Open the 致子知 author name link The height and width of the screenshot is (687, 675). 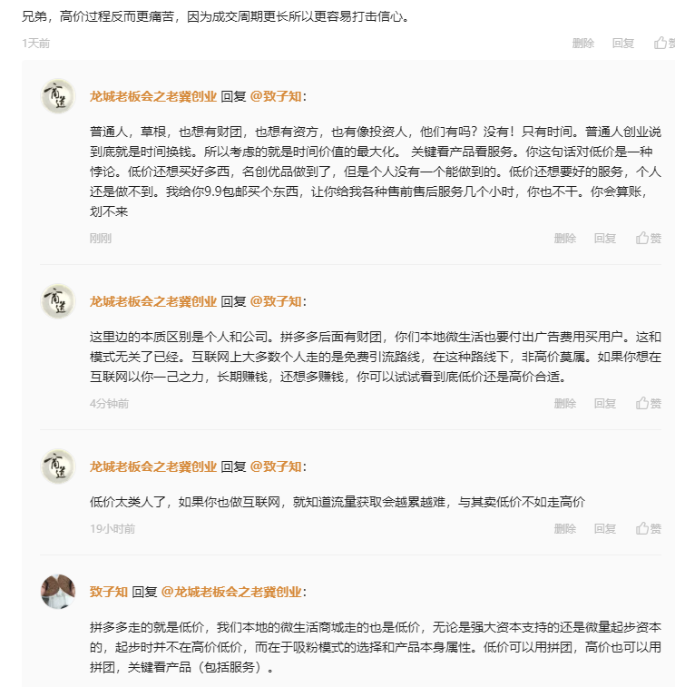[x=108, y=591]
